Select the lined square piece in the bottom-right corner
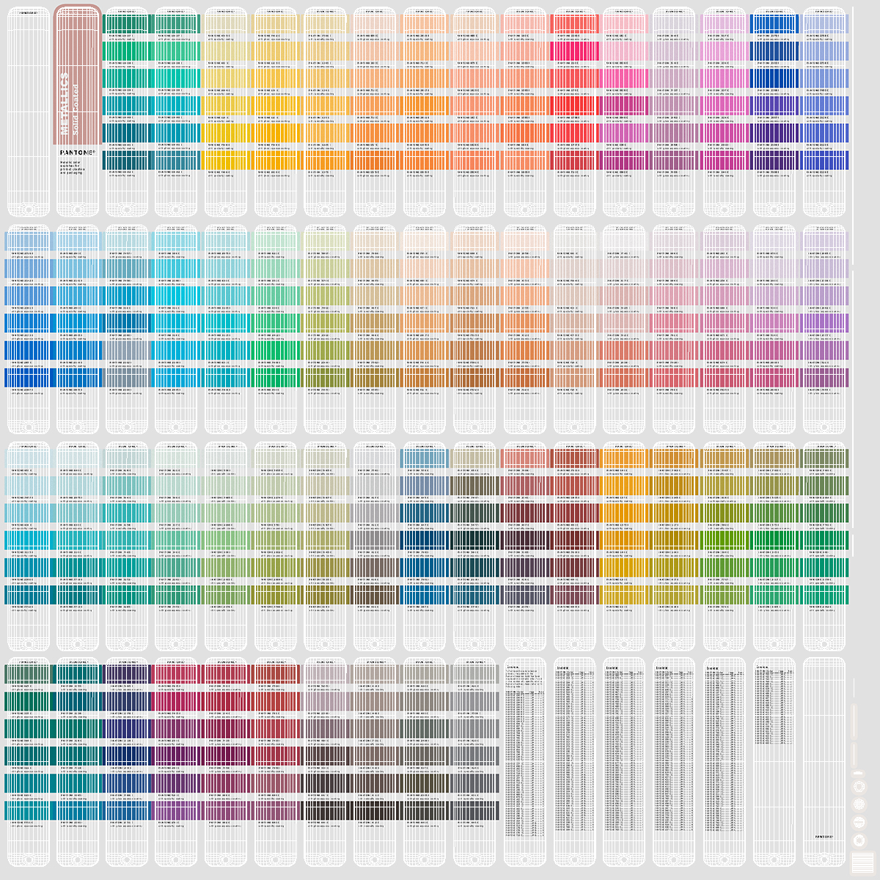880x880 pixels. tap(862, 862)
